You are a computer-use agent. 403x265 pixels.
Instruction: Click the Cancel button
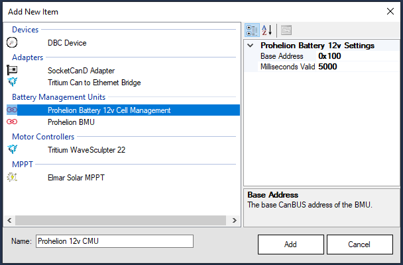coord(359,245)
